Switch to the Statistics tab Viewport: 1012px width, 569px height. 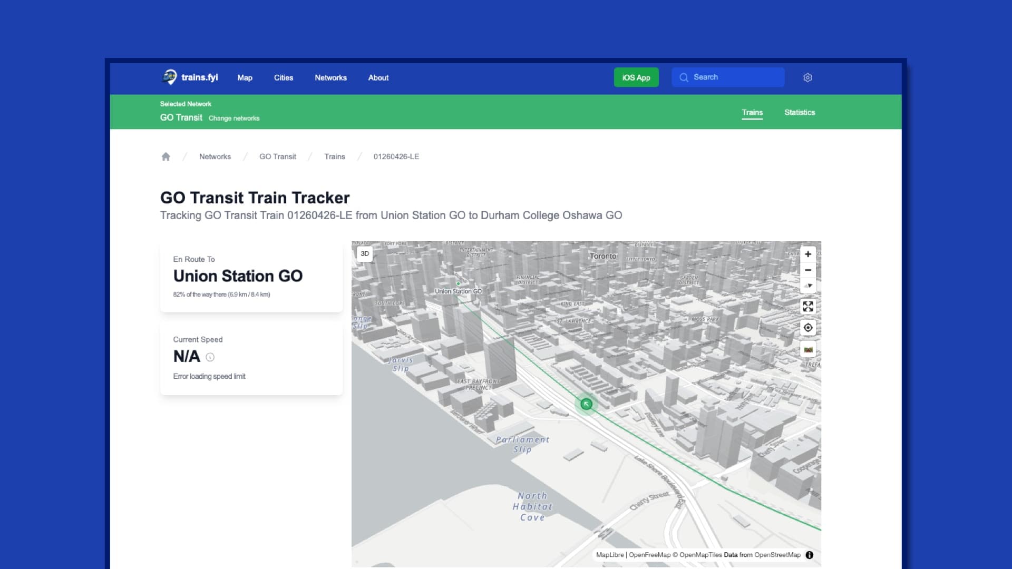pyautogui.click(x=799, y=112)
